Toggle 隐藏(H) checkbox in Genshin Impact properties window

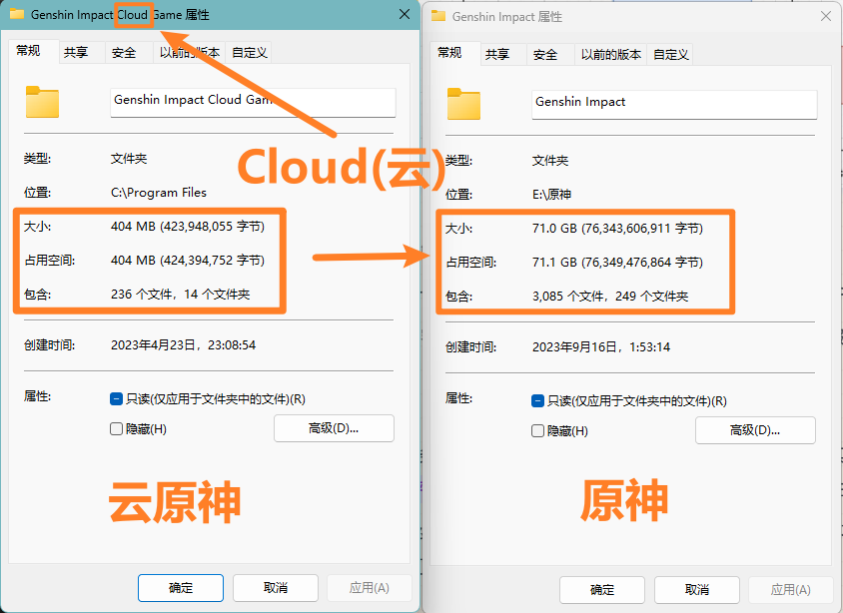pos(537,431)
